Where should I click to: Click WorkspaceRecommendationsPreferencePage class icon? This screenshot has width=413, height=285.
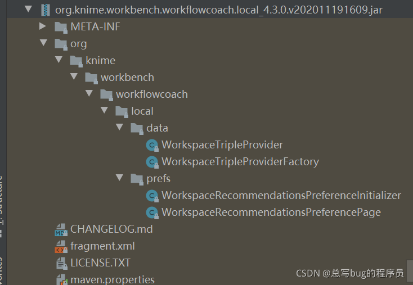click(152, 212)
